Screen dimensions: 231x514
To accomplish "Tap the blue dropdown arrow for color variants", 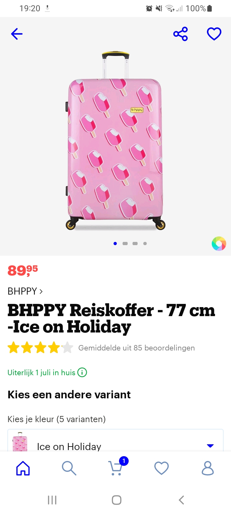I will [210, 446].
